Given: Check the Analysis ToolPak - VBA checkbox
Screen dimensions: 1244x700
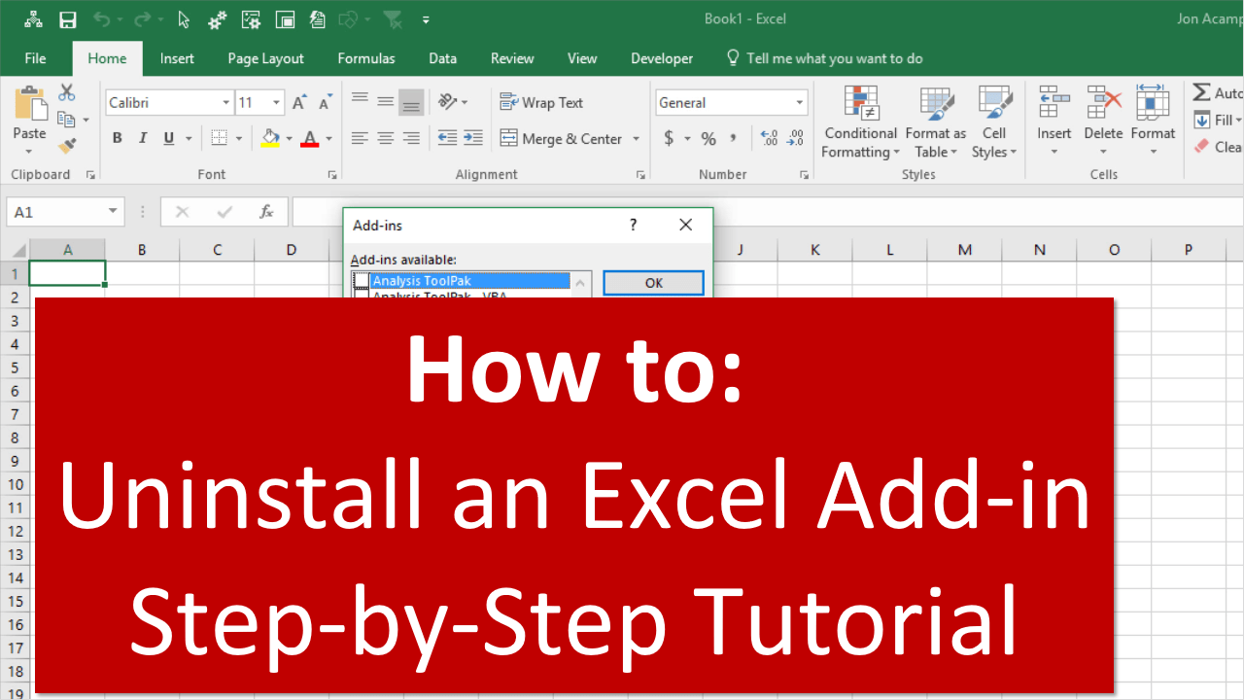Looking at the screenshot, I should [x=361, y=295].
